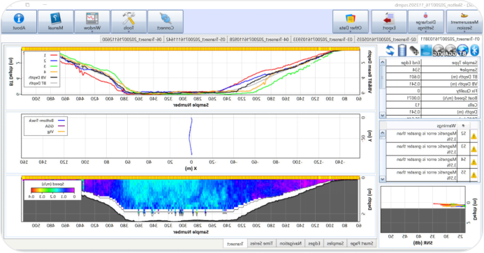Open the Discharge Settings dropdown

(x=425, y=22)
